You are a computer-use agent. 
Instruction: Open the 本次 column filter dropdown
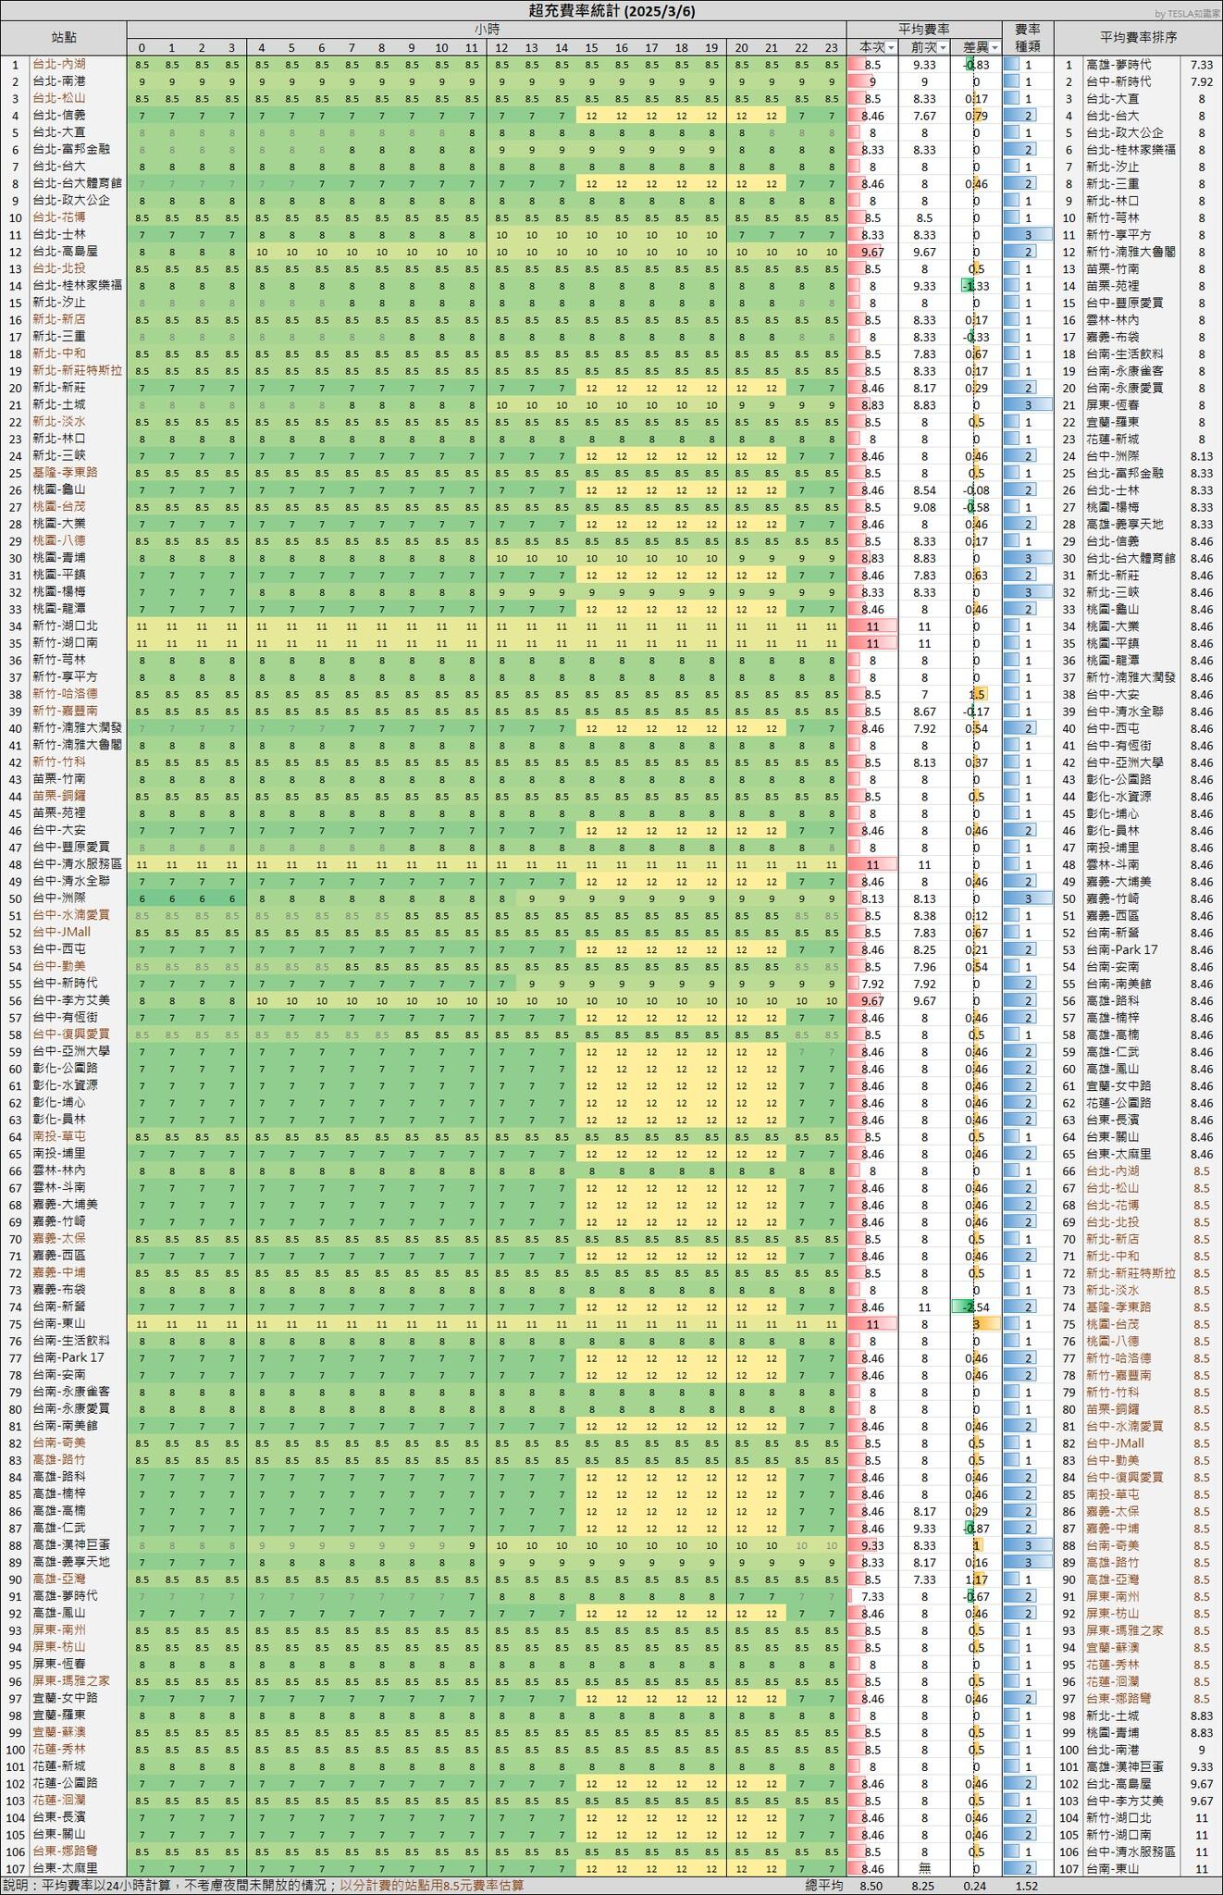(892, 47)
